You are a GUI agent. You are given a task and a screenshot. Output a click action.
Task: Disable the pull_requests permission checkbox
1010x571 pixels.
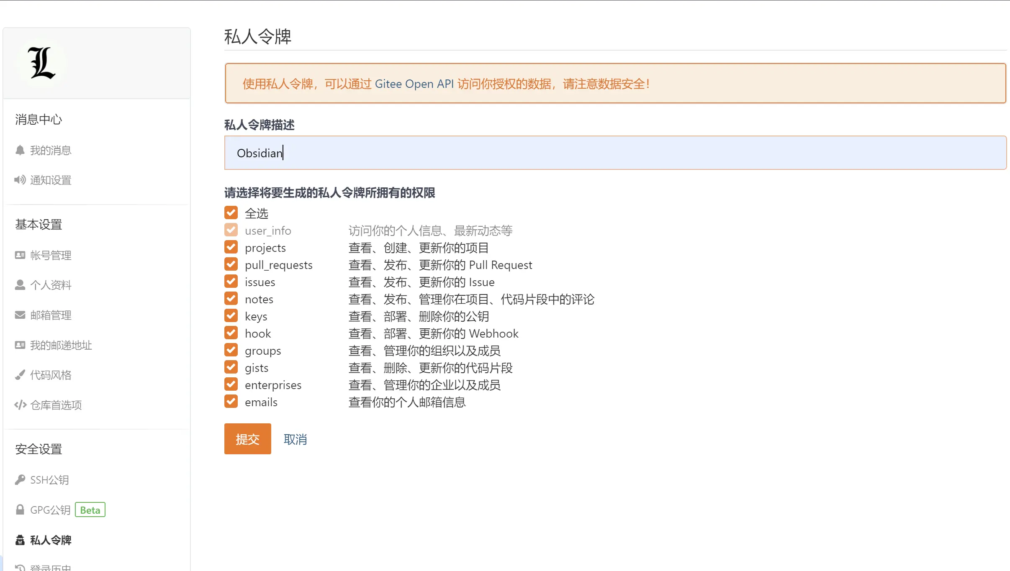[231, 264]
